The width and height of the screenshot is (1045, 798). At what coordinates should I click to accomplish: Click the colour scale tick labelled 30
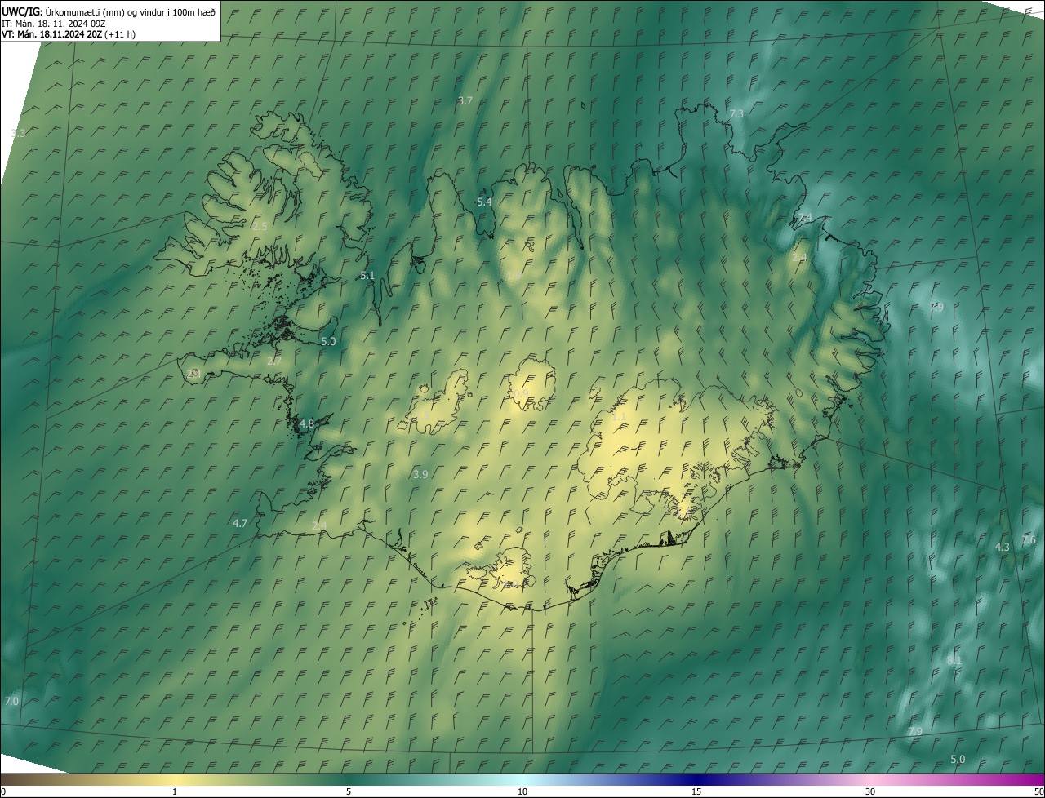tap(870, 791)
